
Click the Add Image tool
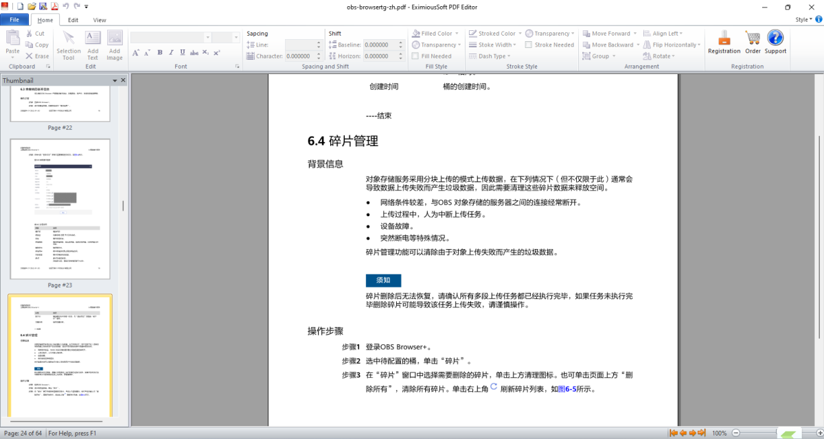pos(115,43)
